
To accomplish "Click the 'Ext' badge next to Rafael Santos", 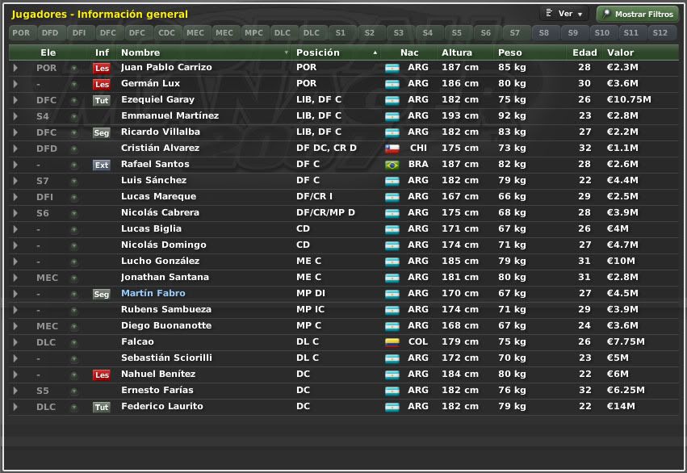I will point(101,165).
